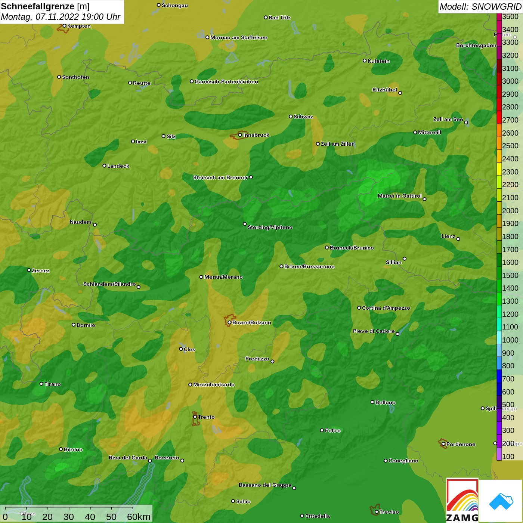523x523 pixels.
Task: Click the Zell am See location dot
Action: (466, 123)
